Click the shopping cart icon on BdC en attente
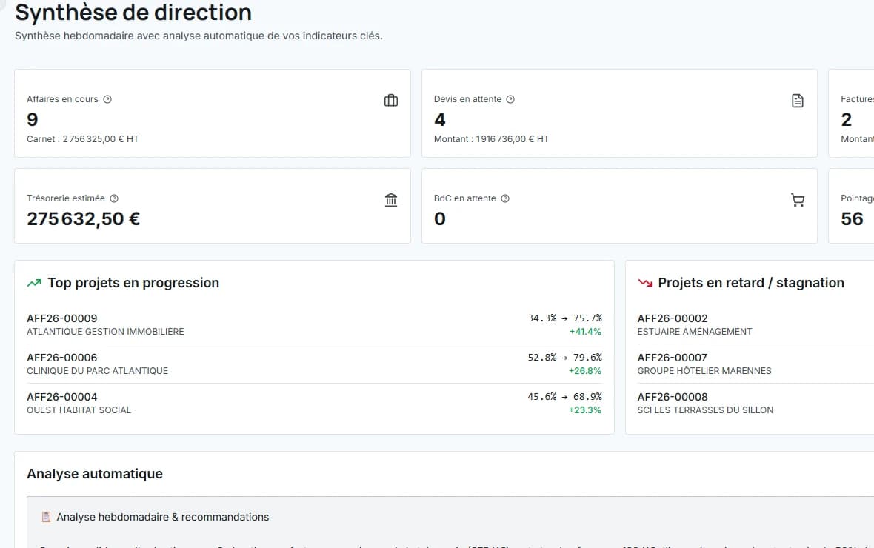Viewport: 874px width, 548px height. click(x=798, y=200)
